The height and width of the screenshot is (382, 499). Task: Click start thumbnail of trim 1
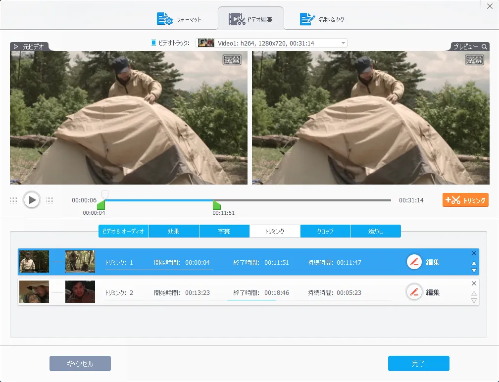coord(34,261)
